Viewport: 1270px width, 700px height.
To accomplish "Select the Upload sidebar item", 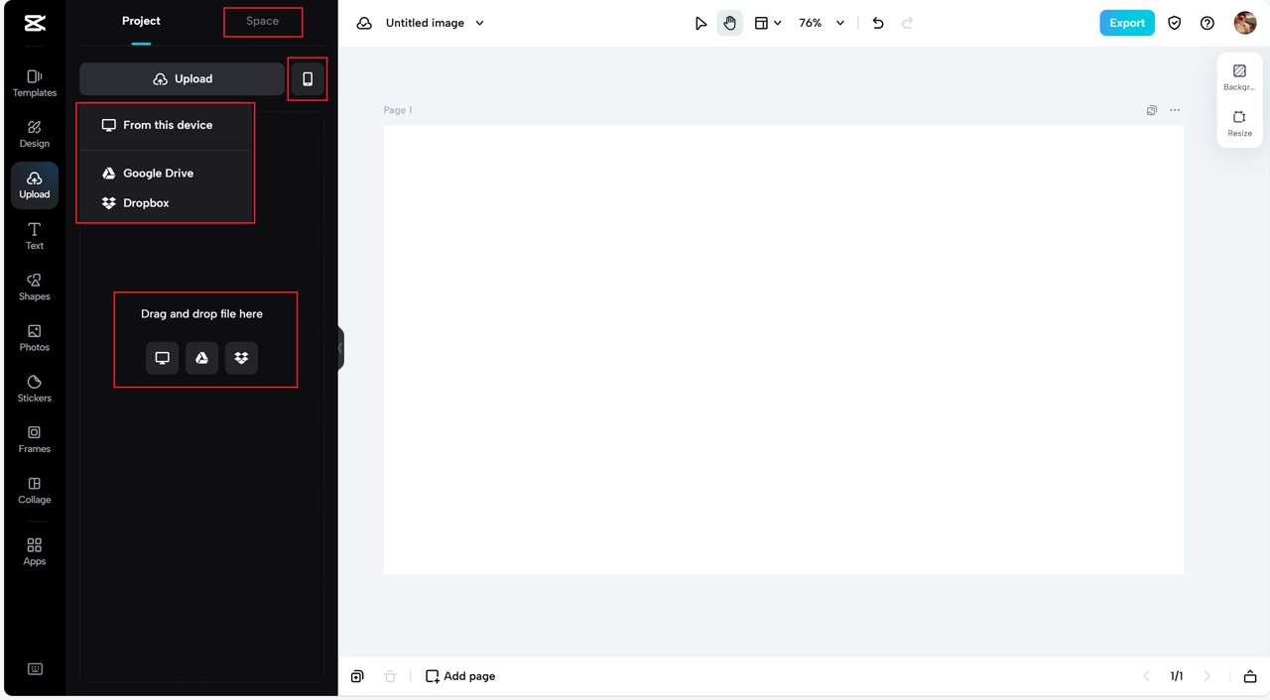I will tap(35, 185).
